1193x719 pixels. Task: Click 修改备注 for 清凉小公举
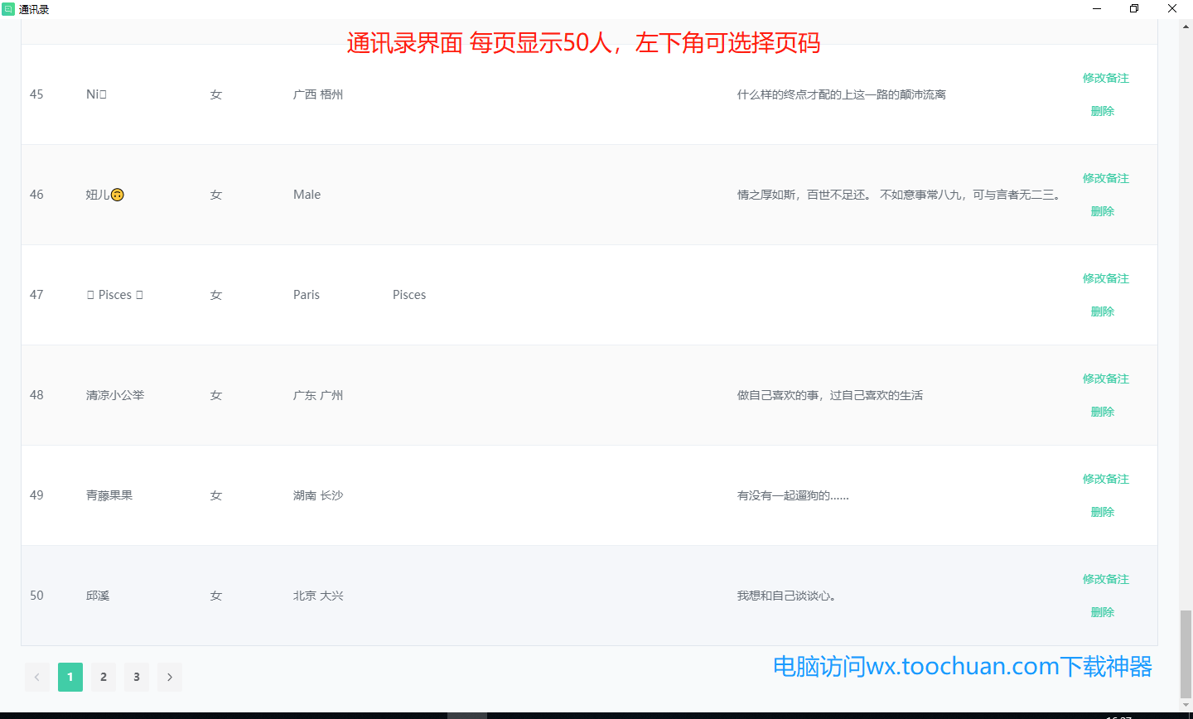[x=1105, y=379]
